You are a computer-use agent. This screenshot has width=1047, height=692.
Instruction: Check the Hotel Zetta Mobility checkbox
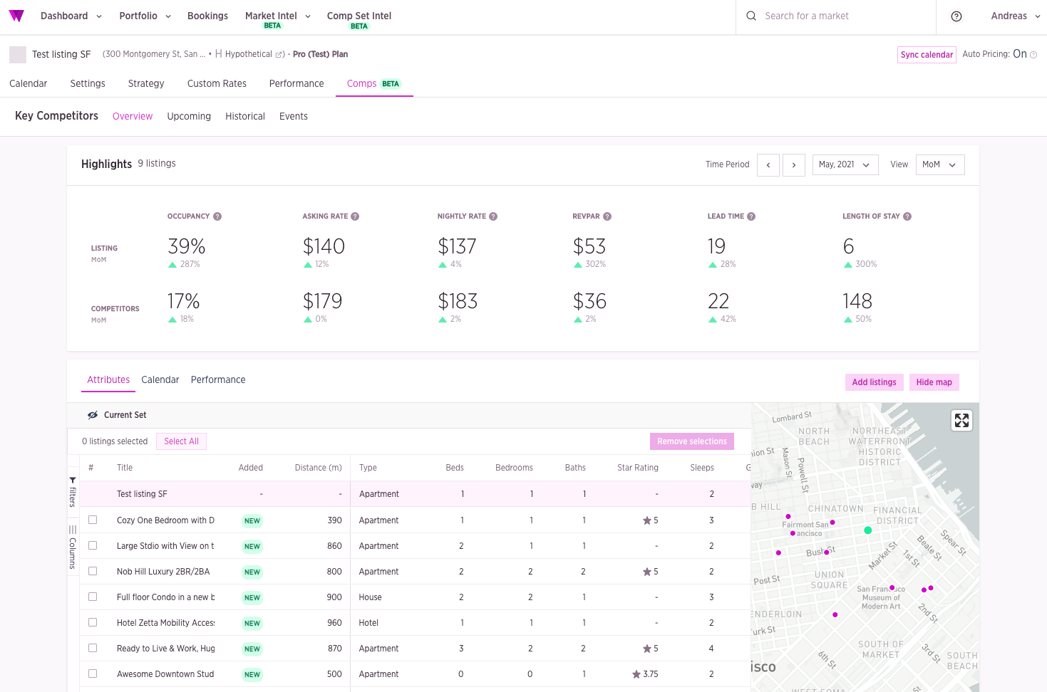click(x=93, y=623)
